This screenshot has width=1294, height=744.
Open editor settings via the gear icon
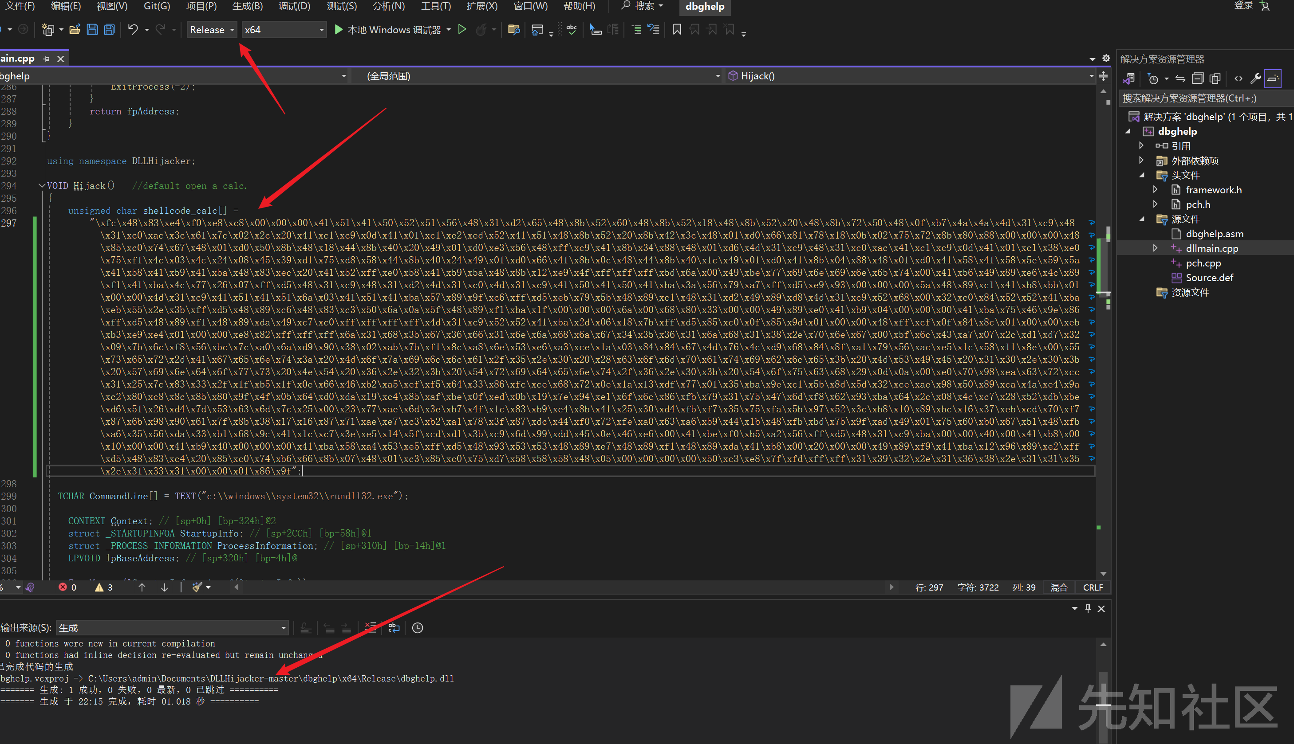pos(1106,59)
